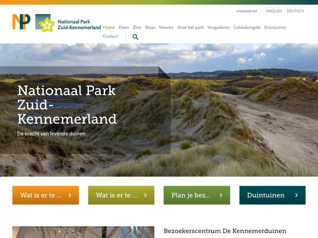Click the arrow on the orange button

(x=70, y=195)
